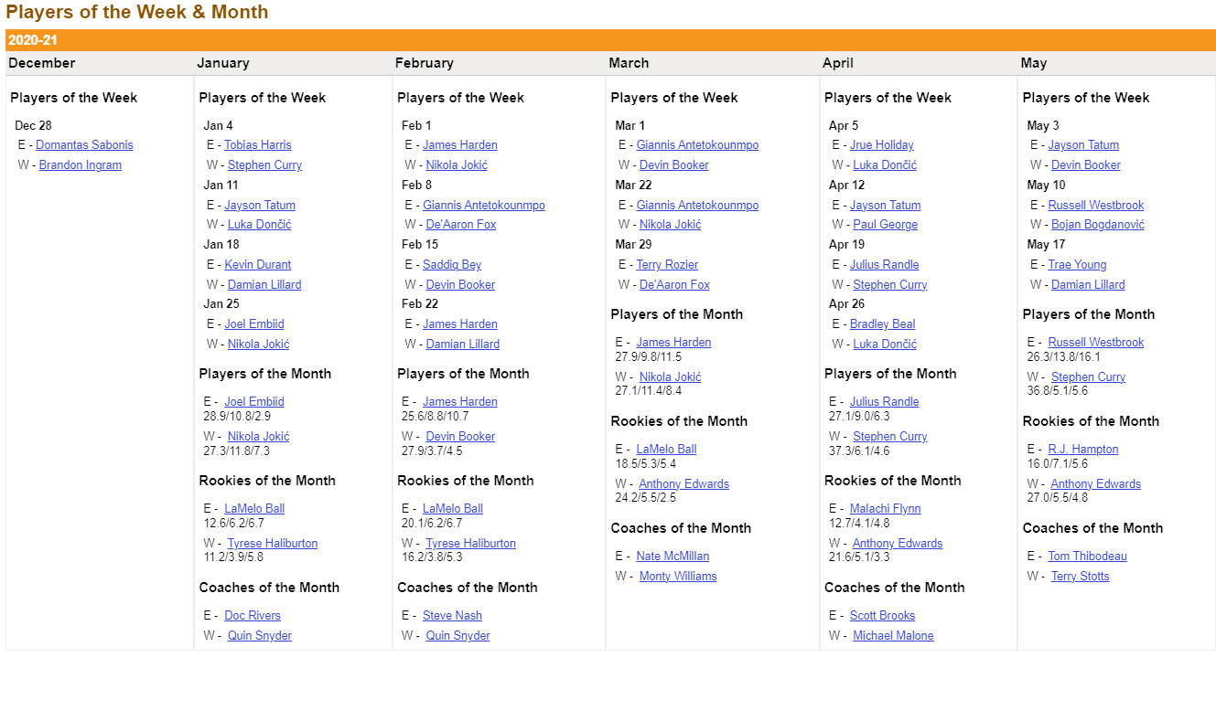
Task: Visit Michael Malone coach link
Action: point(893,636)
